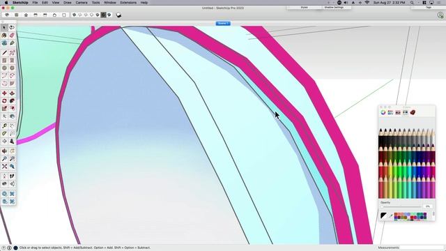The width and height of the screenshot is (446, 251).
Task: Select the Line pencil tool
Action: [x=4, y=53]
